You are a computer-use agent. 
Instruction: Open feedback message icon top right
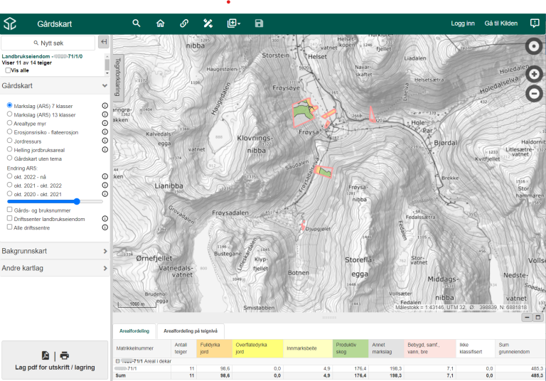pyautogui.click(x=535, y=23)
